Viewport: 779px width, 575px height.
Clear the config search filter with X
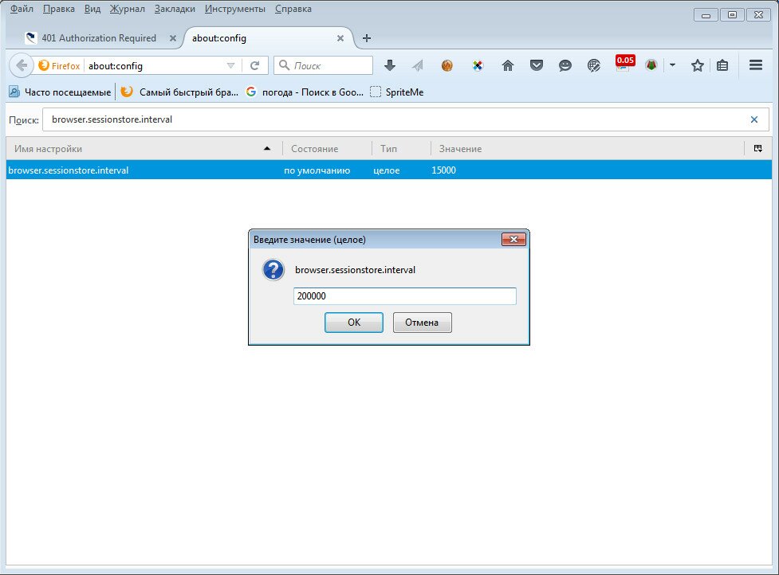tap(754, 119)
